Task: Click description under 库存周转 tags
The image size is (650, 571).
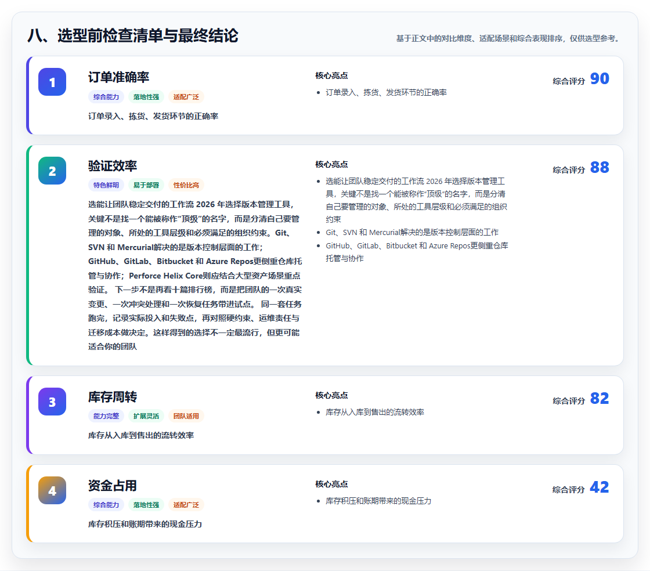Action: click(141, 435)
